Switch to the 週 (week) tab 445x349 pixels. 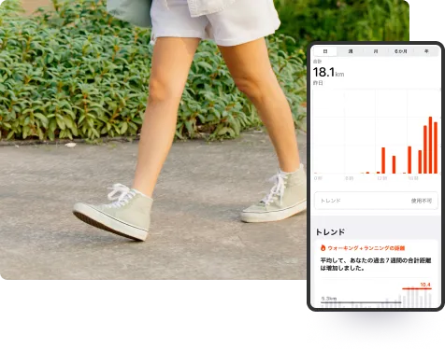point(351,51)
